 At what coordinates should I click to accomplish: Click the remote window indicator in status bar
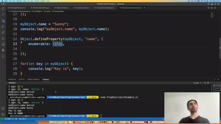click(x=2, y=119)
